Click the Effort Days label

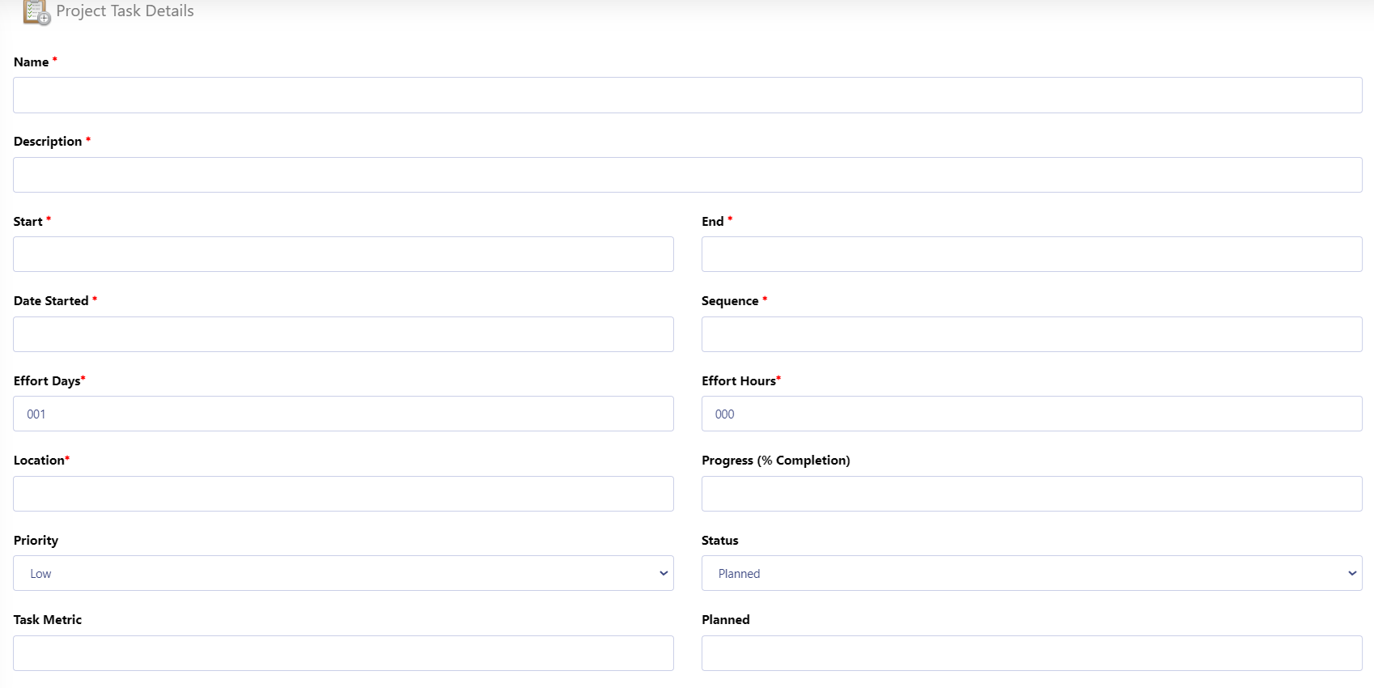(x=47, y=381)
